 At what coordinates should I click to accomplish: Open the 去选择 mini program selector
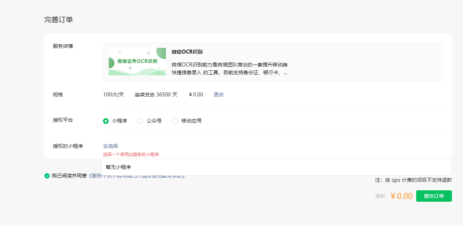110,146
